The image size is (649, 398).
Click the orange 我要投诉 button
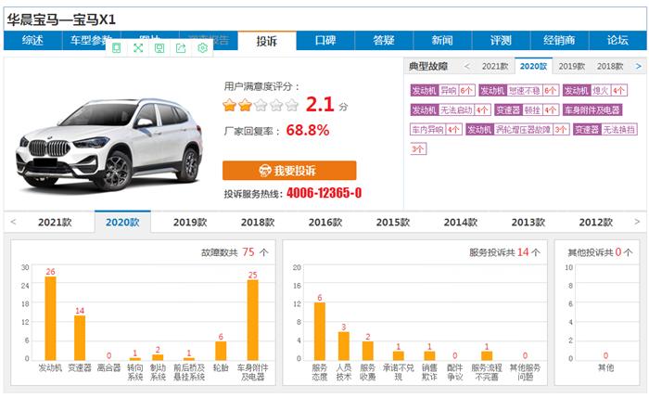(x=289, y=170)
